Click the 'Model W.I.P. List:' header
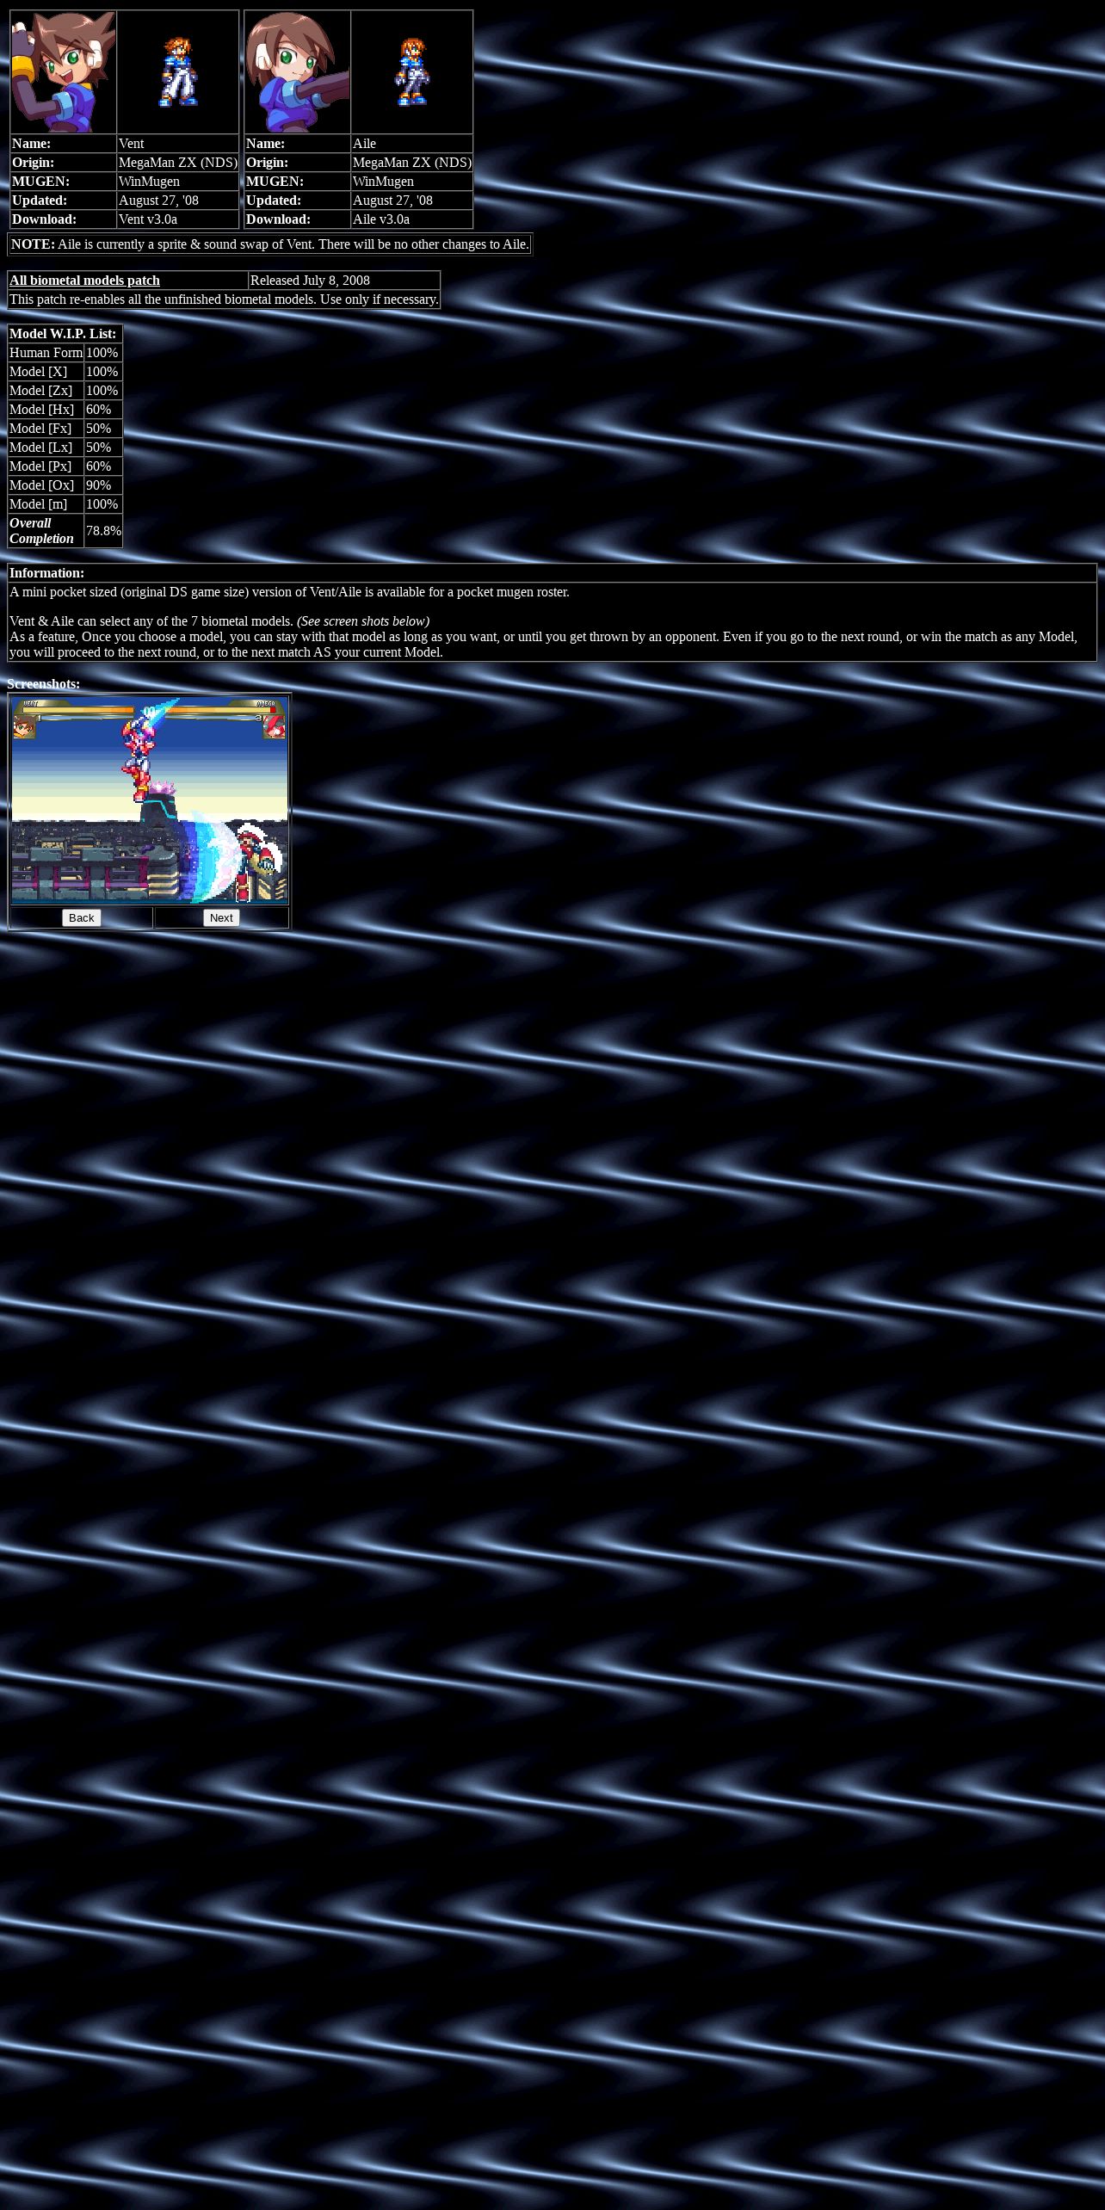 tap(65, 334)
